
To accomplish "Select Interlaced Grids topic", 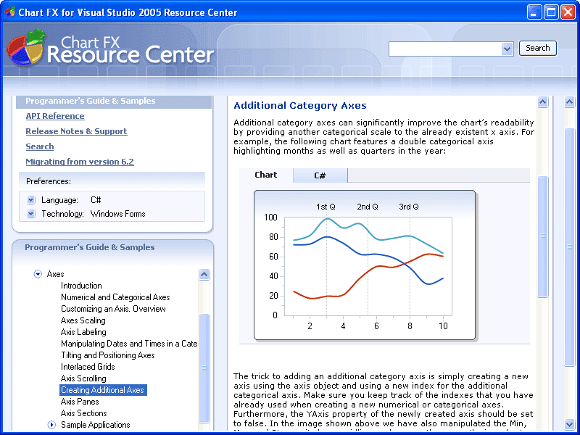I will point(88,367).
